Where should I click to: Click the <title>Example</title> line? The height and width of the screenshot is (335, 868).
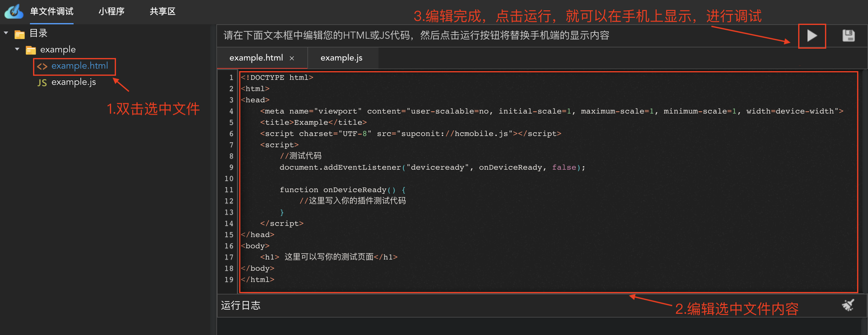313,122
